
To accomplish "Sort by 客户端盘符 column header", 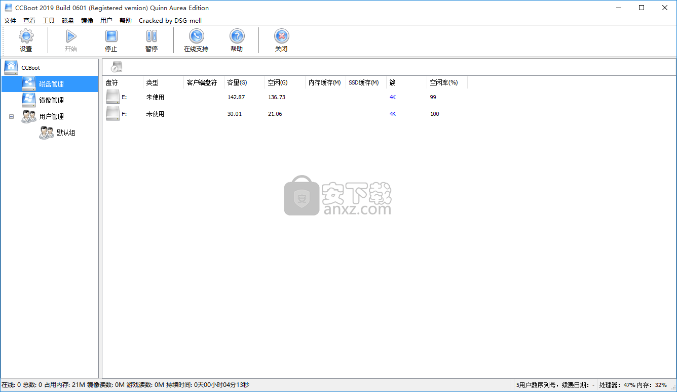I will (x=204, y=82).
